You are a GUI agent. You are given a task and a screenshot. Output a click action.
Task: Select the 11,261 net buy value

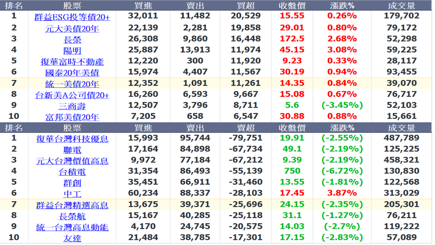click(246, 83)
